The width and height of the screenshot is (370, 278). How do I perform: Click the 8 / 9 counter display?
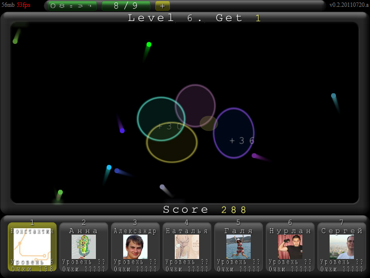click(x=126, y=6)
